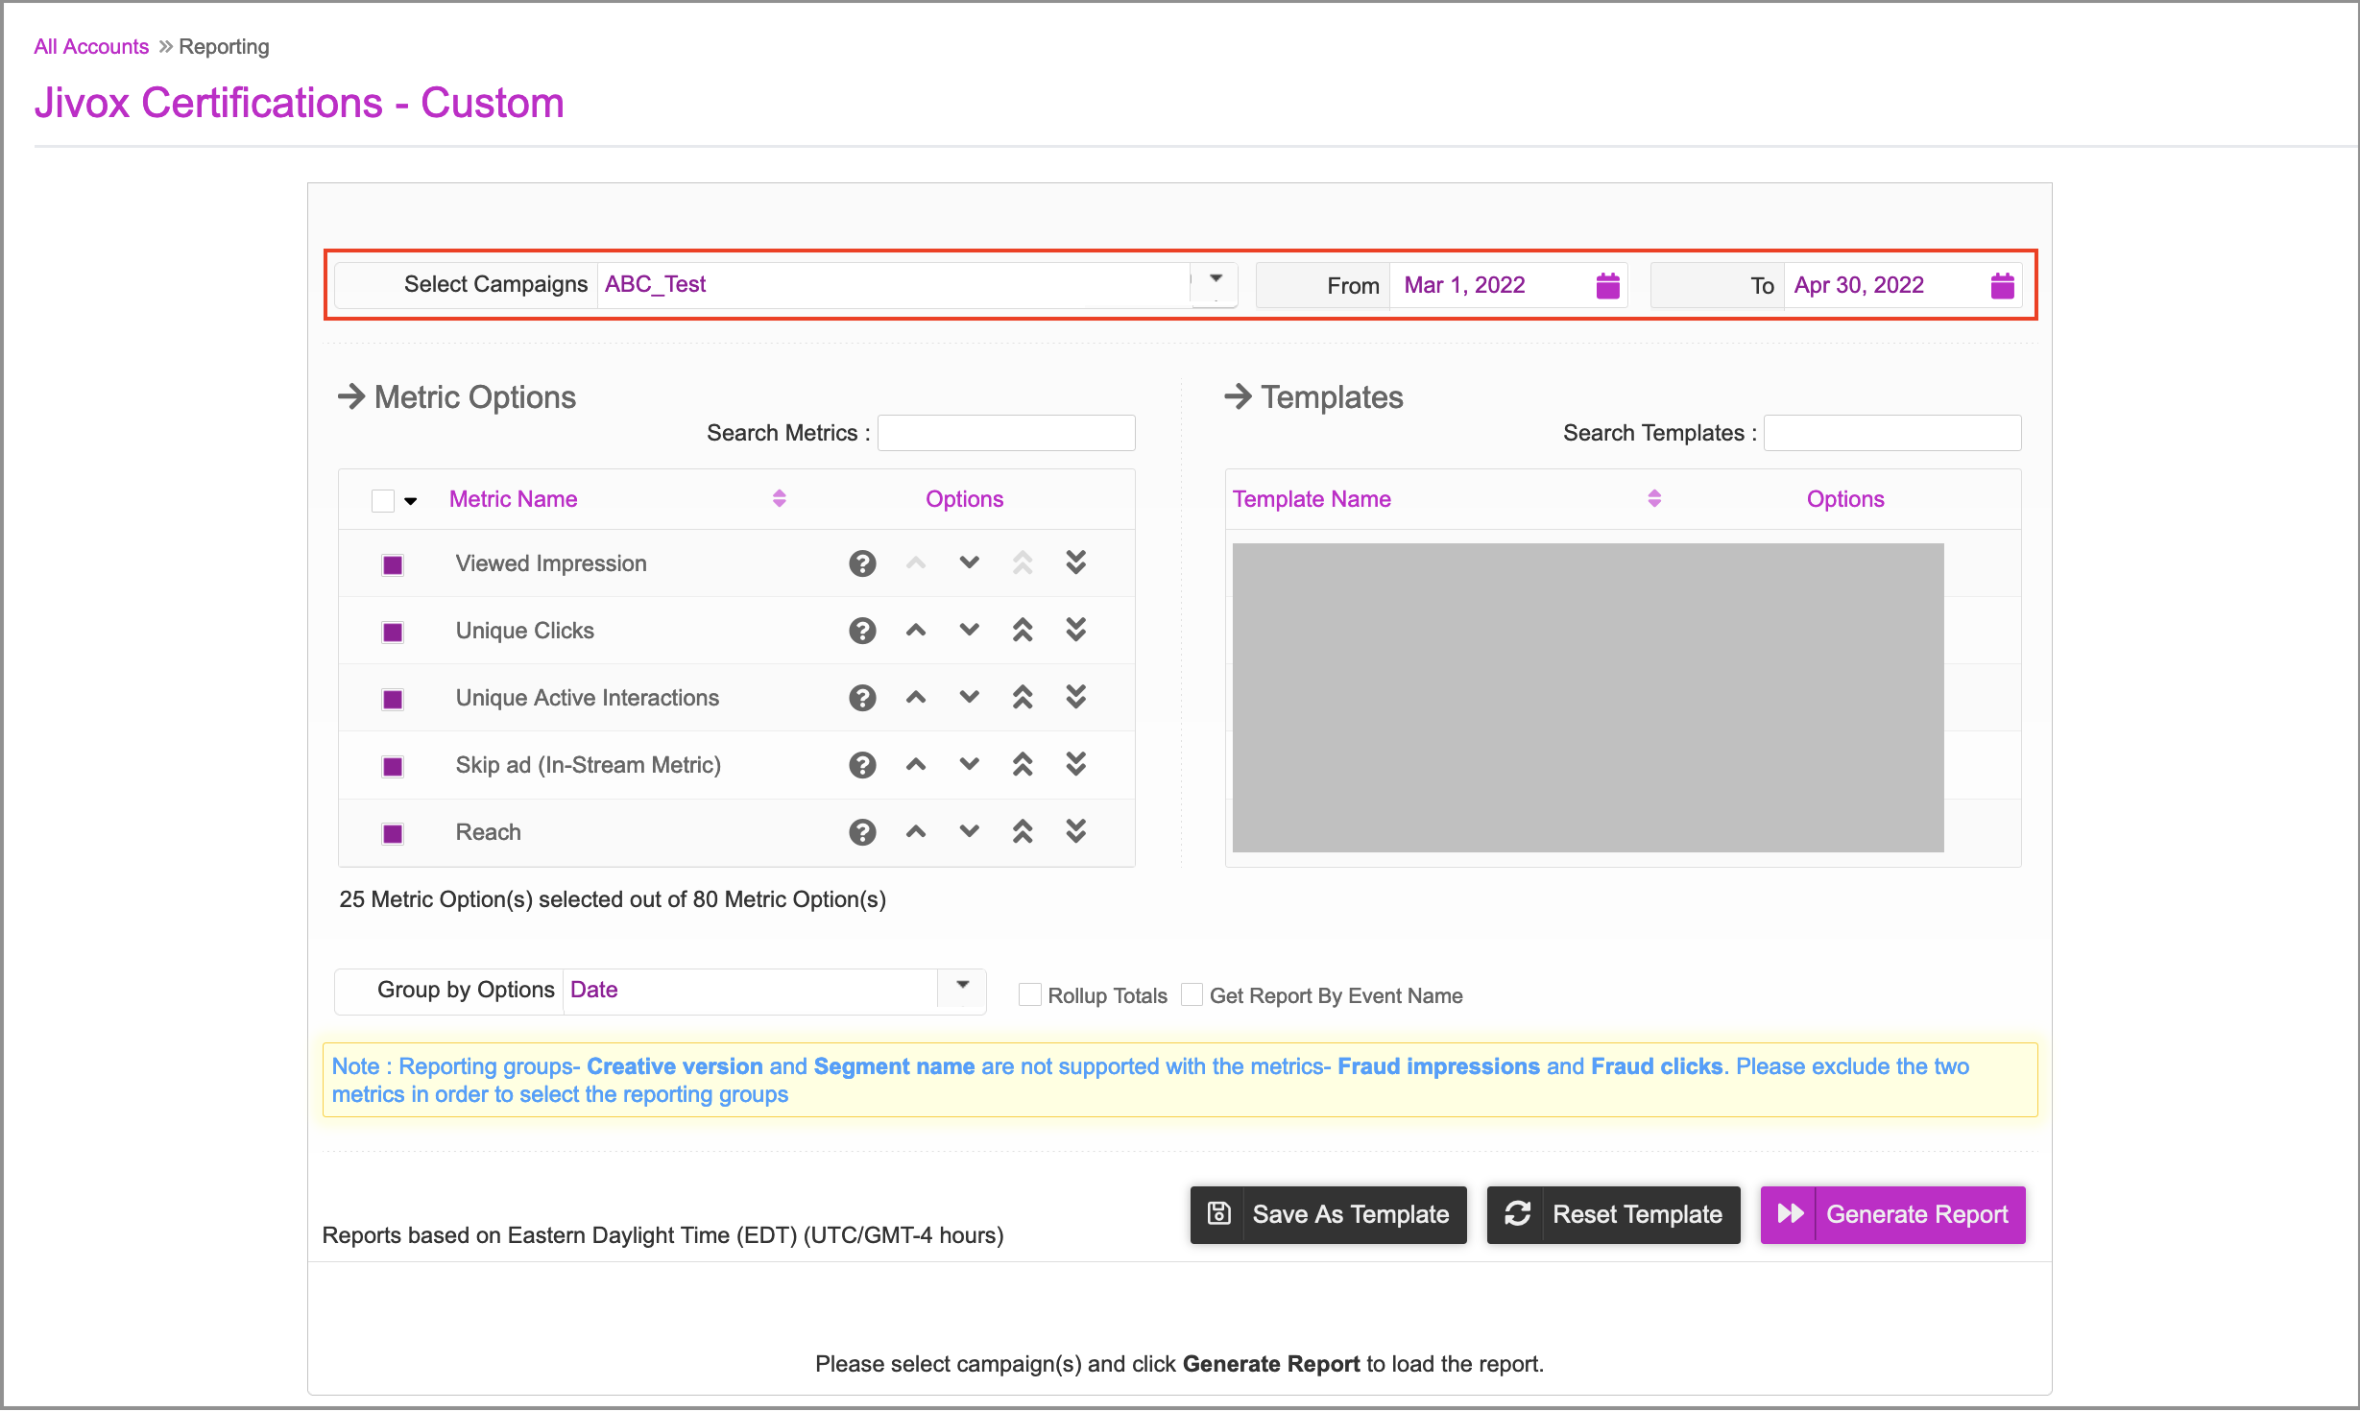Move Unique Clicks to bottom
This screenshot has width=2360, height=1411.
coord(1075,630)
